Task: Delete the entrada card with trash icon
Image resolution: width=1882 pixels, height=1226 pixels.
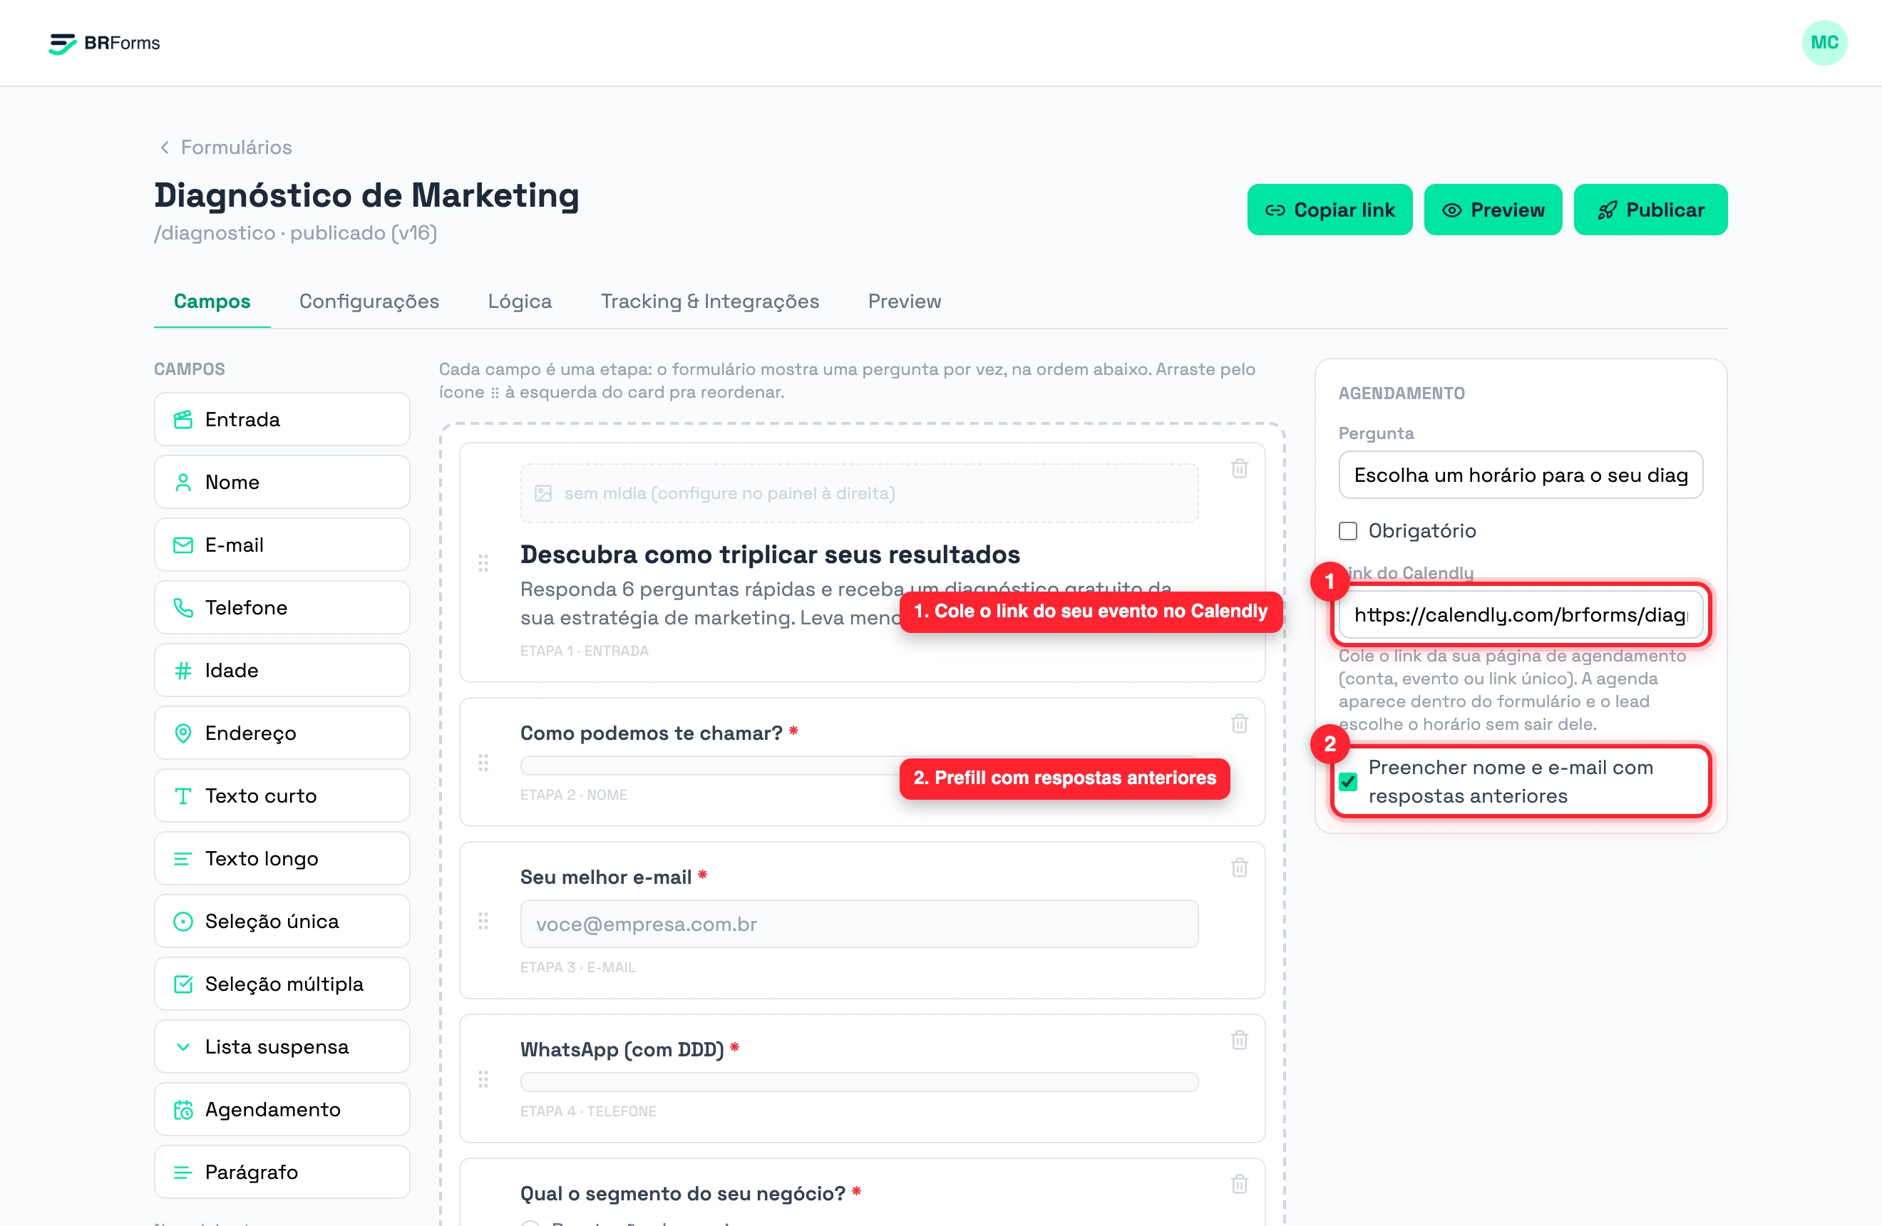Action: (x=1239, y=469)
